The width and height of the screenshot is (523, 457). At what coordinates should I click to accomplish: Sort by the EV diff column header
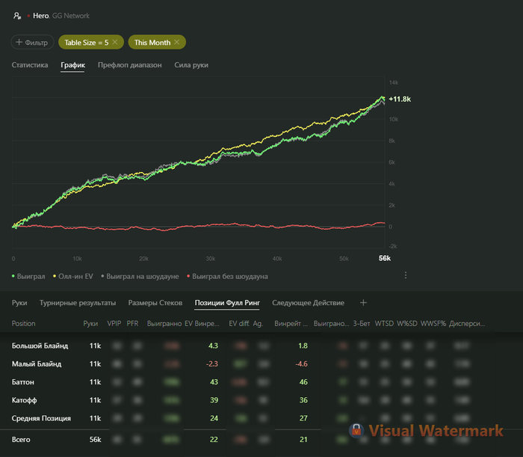[239, 323]
